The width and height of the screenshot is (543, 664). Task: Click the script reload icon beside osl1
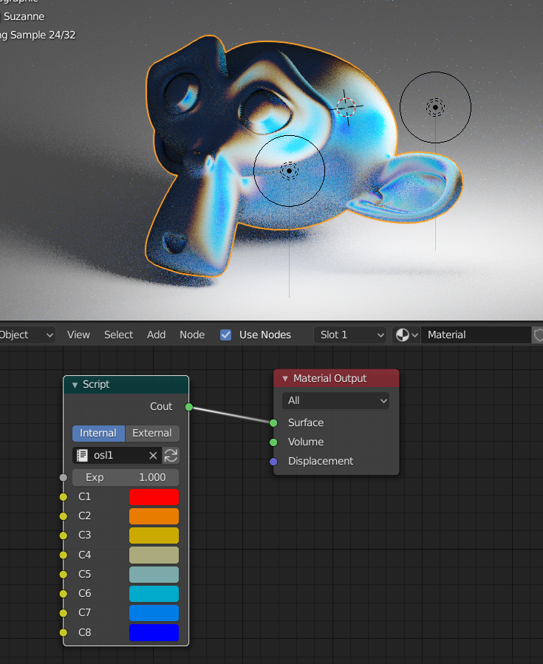pos(171,456)
